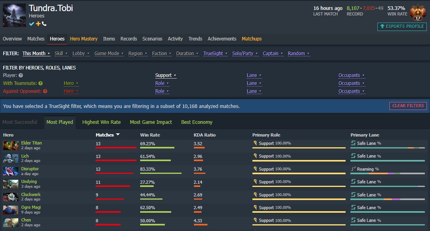The image size is (430, 231).
Task: Open the Best Economy tab
Action: (x=197, y=122)
